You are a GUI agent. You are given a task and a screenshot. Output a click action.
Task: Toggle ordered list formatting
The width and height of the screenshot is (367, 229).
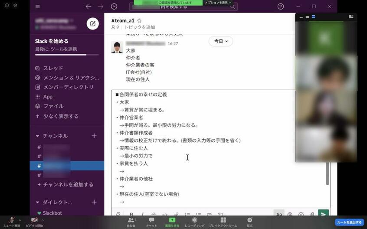coord(187,214)
